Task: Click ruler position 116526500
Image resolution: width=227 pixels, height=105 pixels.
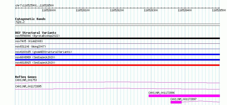Action: tap(219, 10)
